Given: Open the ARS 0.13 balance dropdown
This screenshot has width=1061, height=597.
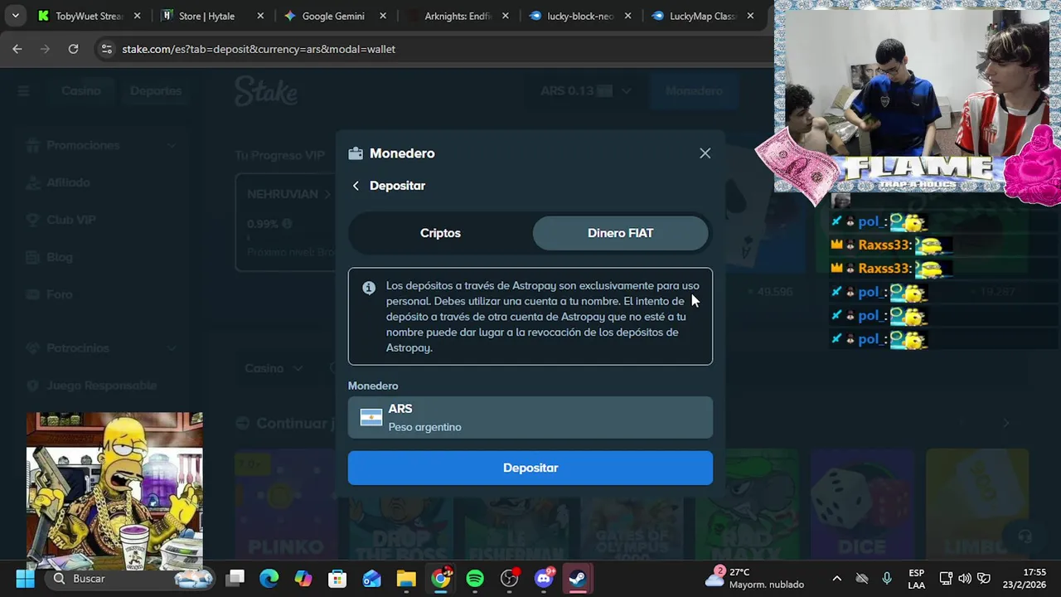Looking at the screenshot, I should tap(586, 91).
